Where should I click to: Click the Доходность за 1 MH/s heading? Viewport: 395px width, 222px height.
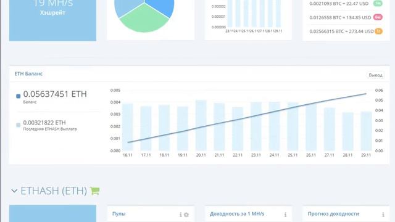(x=237, y=214)
